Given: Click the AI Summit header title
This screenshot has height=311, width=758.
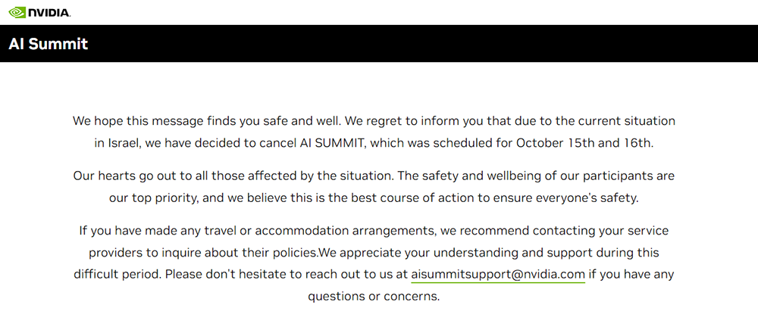Looking at the screenshot, I should coord(49,44).
